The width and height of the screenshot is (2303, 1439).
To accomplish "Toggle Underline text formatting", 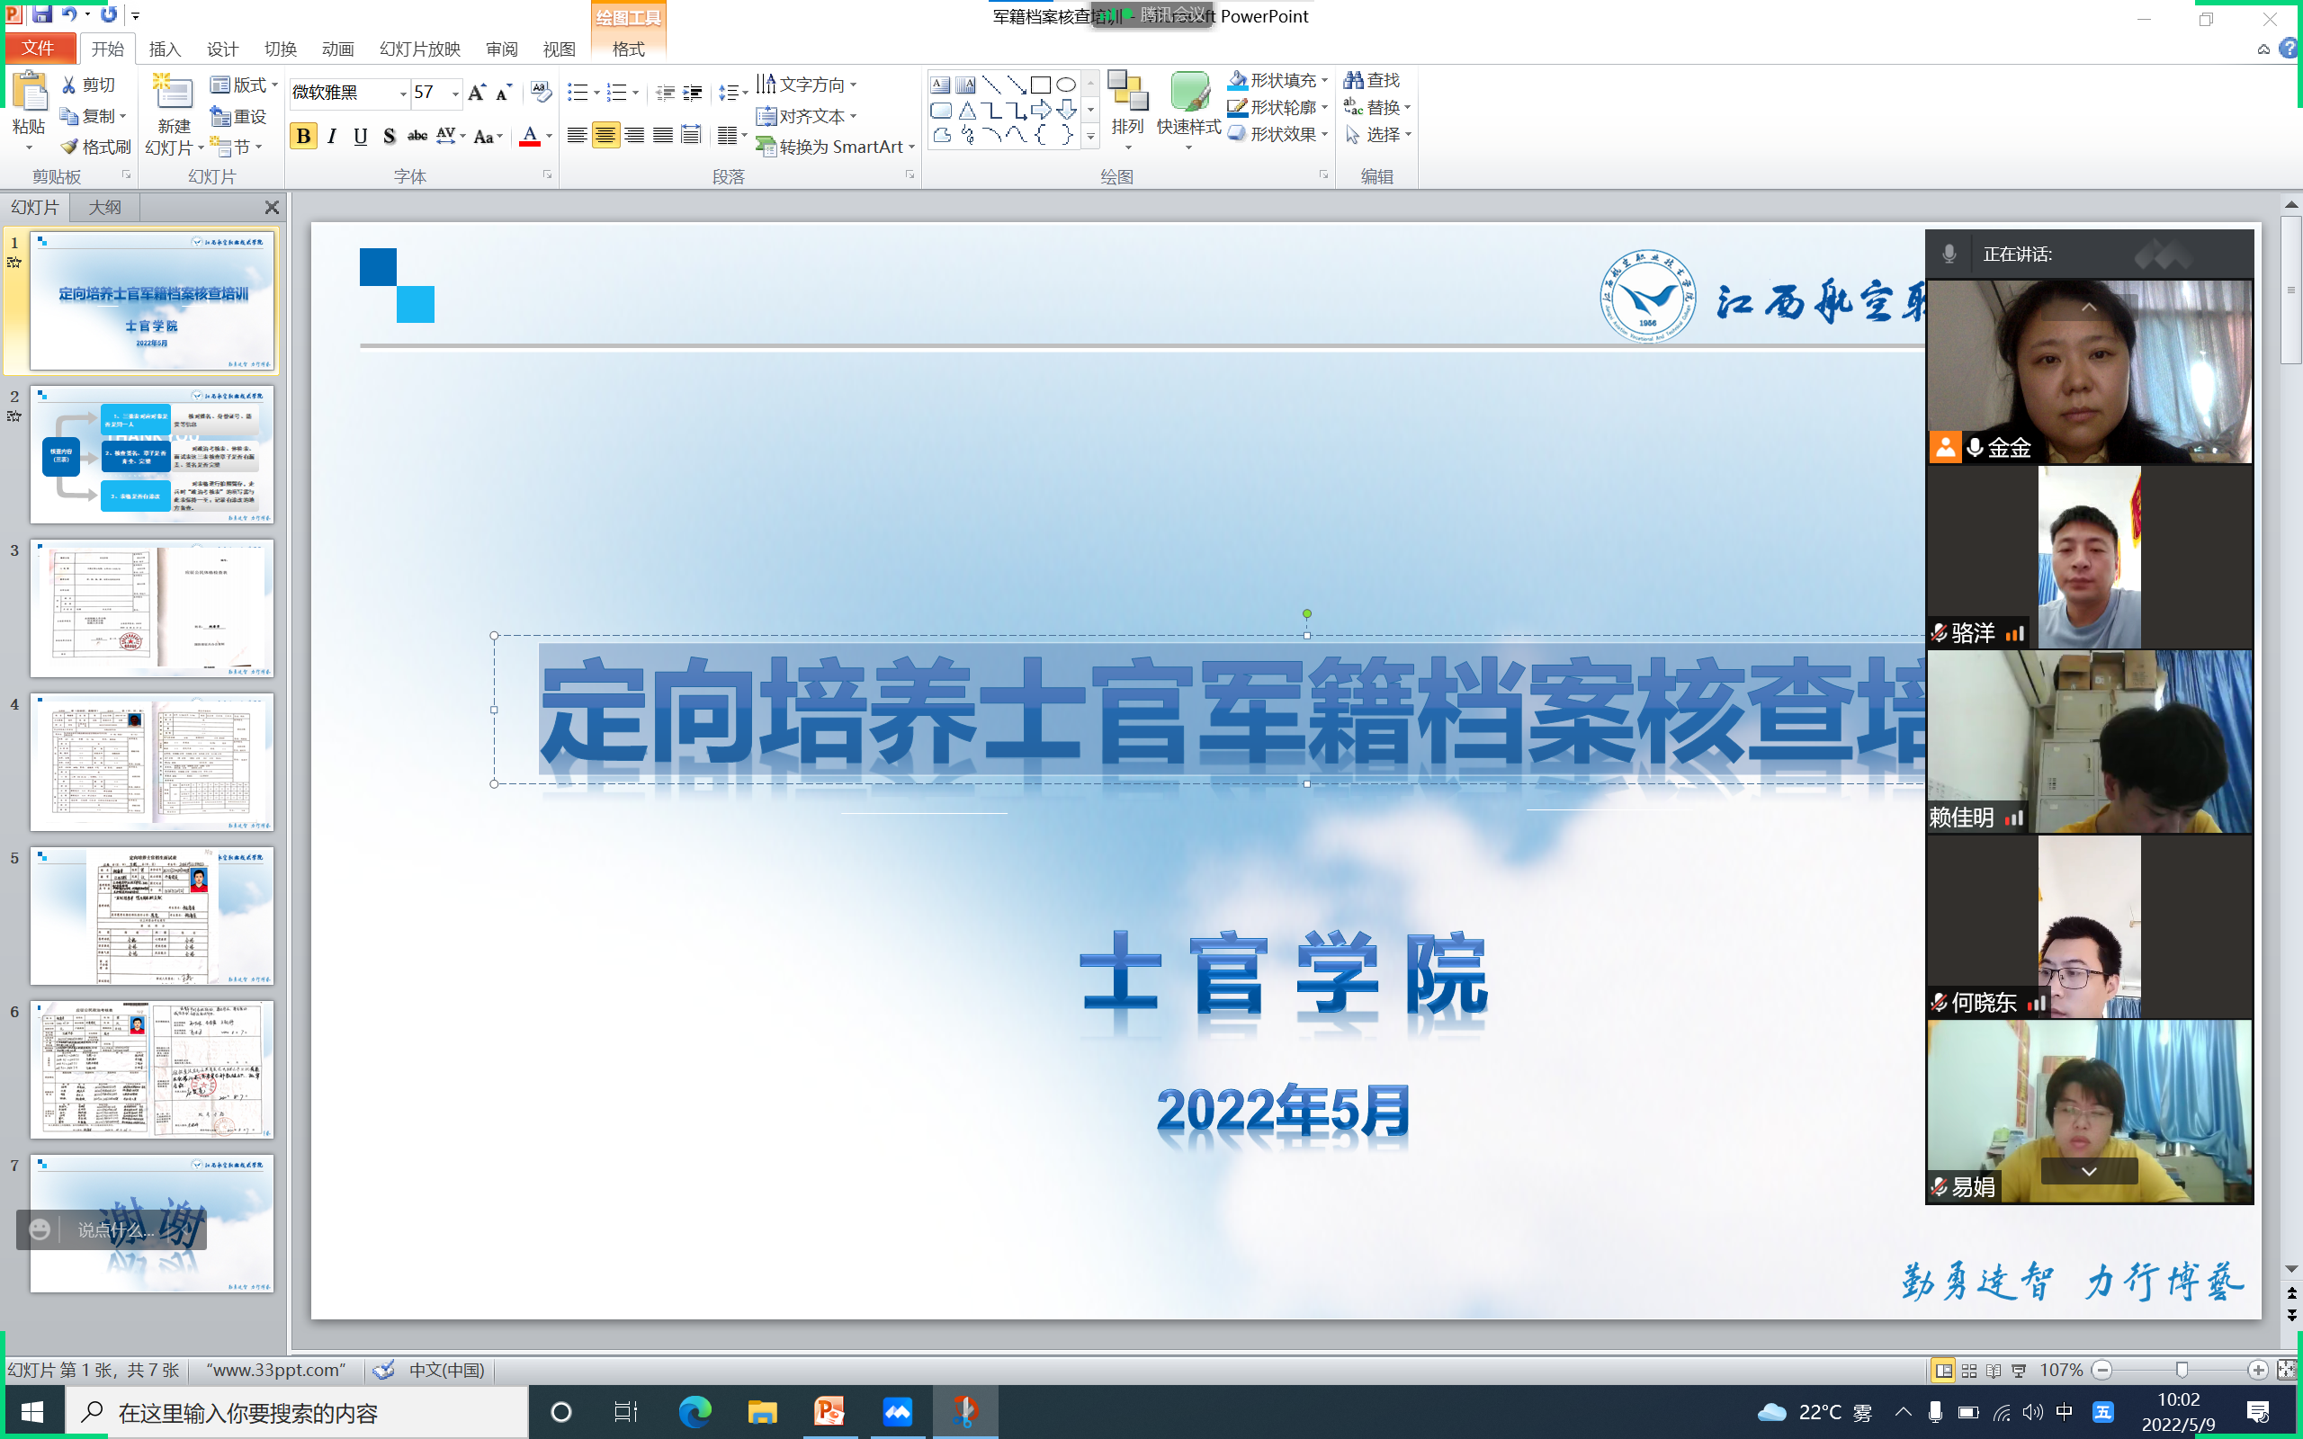I will 360,136.
